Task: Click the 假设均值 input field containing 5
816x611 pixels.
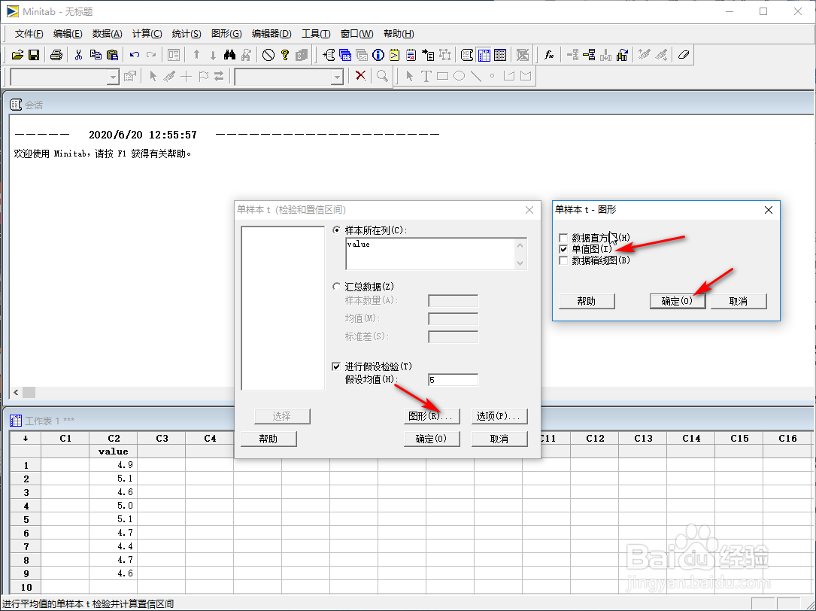Action: tap(453, 380)
